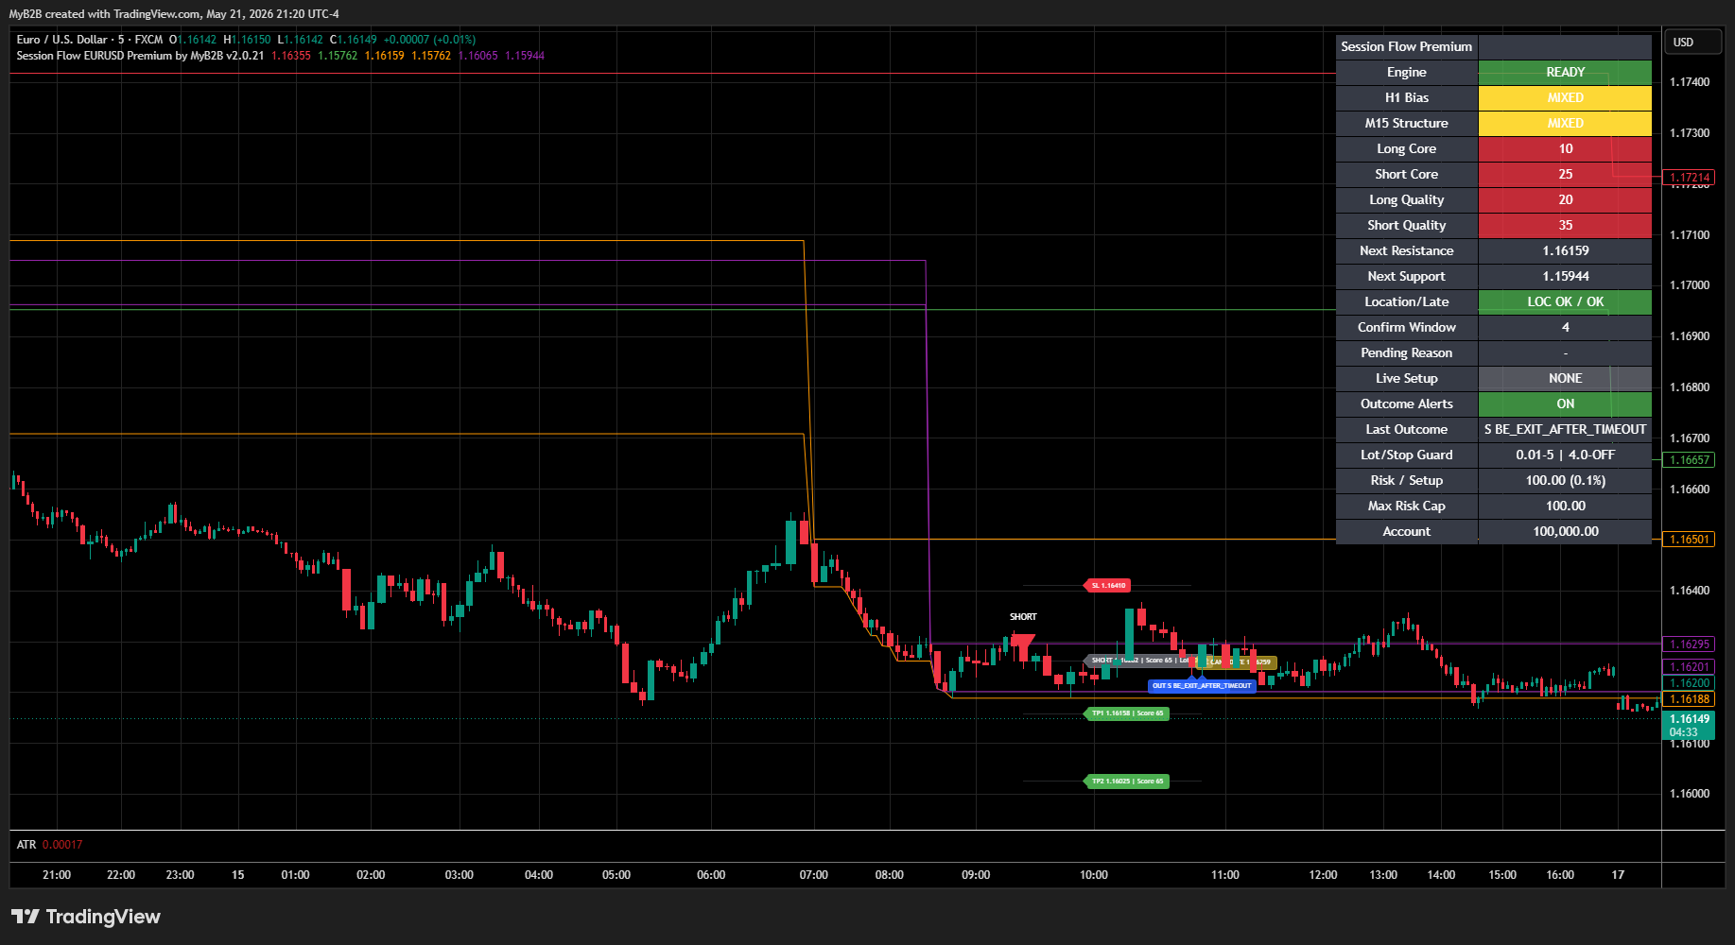Click the orange 1.16501 price axis tag
This screenshot has height=945, width=1735.
coord(1689,540)
